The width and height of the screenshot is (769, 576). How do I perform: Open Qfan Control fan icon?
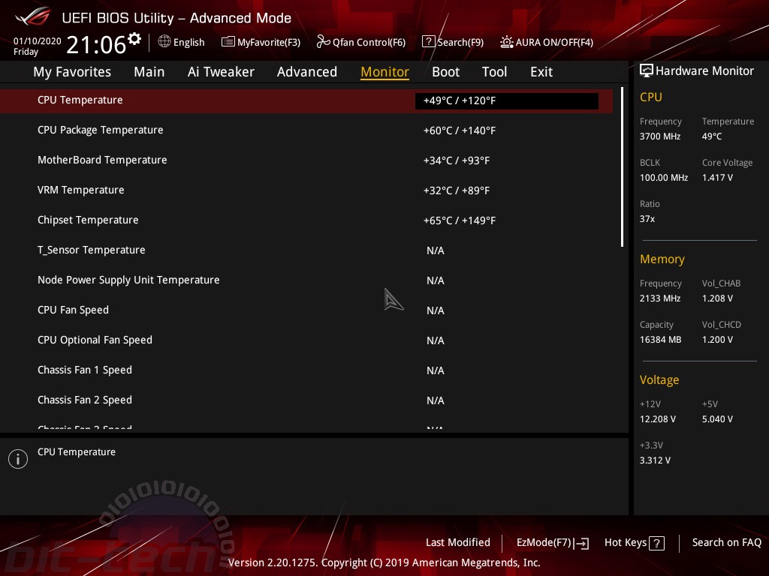pyautogui.click(x=323, y=42)
